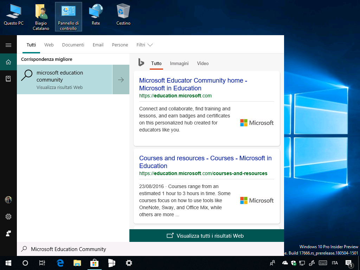Switch to the Email filter tab
360x270 pixels.
coord(98,45)
